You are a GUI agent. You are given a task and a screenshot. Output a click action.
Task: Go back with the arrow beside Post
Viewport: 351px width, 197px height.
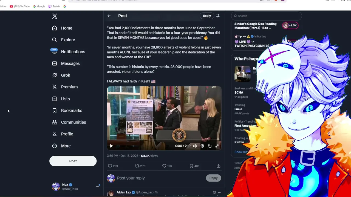[x=109, y=16]
